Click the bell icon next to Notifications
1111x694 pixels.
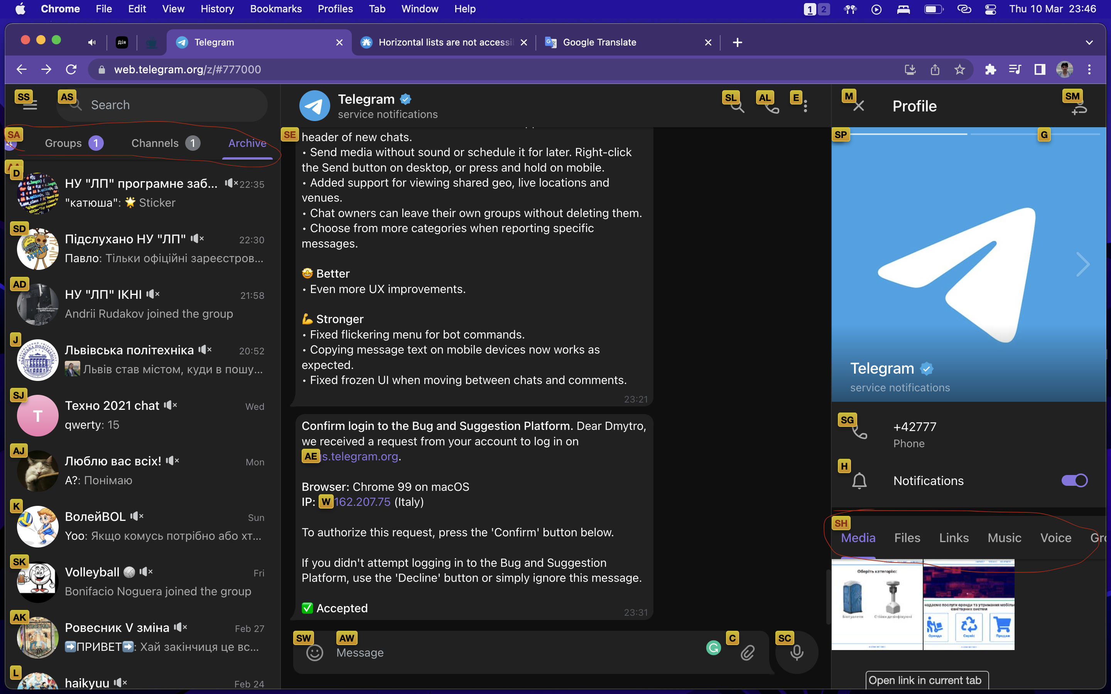point(859,480)
